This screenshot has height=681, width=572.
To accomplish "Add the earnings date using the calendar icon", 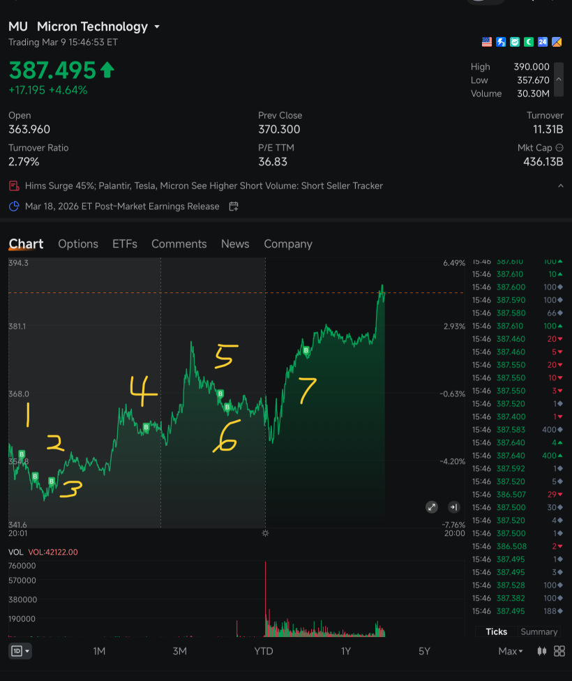I will click(234, 207).
